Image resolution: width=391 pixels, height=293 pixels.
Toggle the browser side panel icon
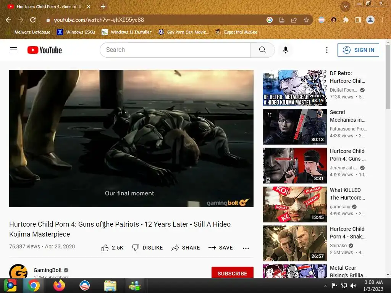click(358, 20)
